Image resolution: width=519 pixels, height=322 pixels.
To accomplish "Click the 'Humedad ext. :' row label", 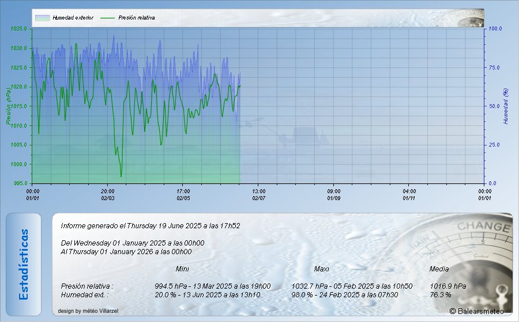I will click(84, 294).
